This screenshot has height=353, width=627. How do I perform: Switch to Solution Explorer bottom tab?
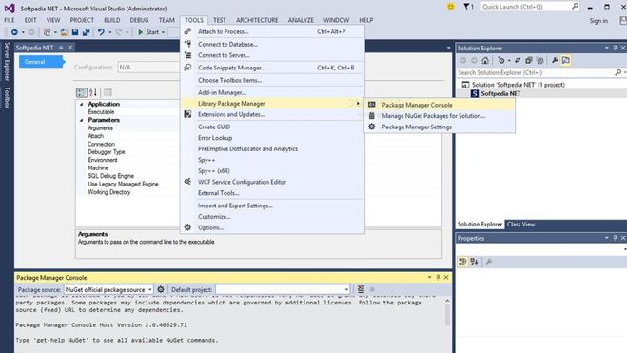480,225
